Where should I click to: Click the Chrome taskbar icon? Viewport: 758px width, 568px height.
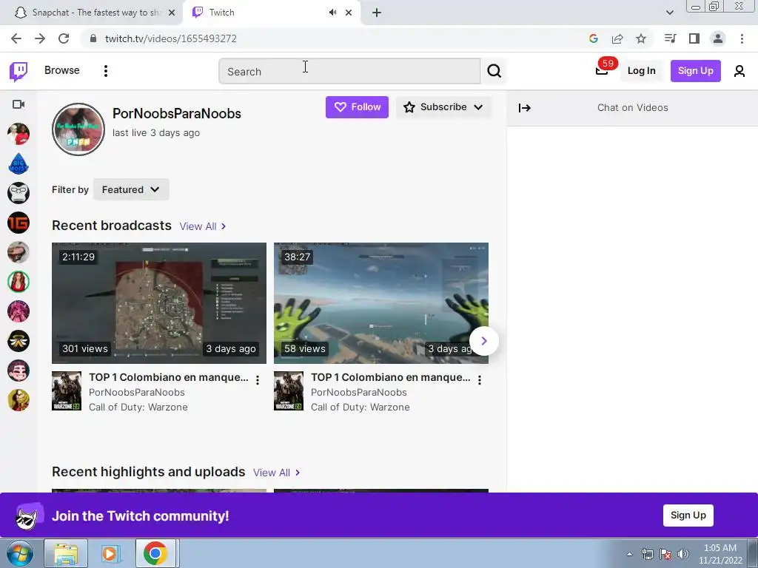[x=155, y=553]
